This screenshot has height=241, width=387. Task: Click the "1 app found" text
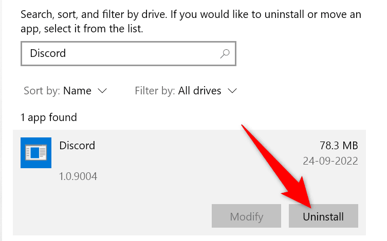click(x=49, y=117)
